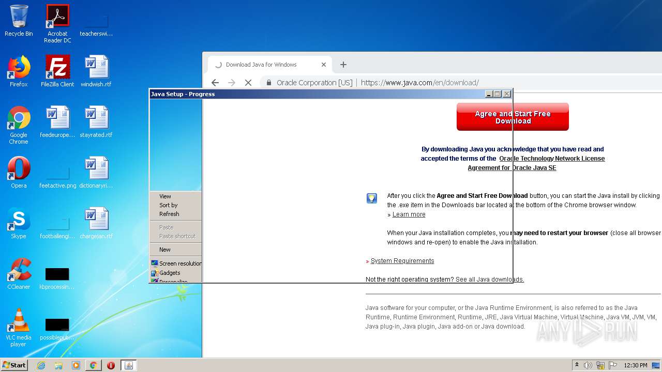Select windwish.rtf document icon
The image size is (662, 372).
click(96, 71)
